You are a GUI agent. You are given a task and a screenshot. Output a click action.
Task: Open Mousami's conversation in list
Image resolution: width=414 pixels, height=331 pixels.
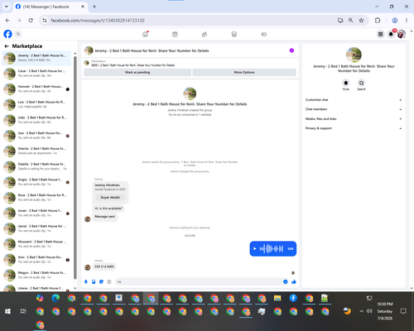[x=36, y=244]
